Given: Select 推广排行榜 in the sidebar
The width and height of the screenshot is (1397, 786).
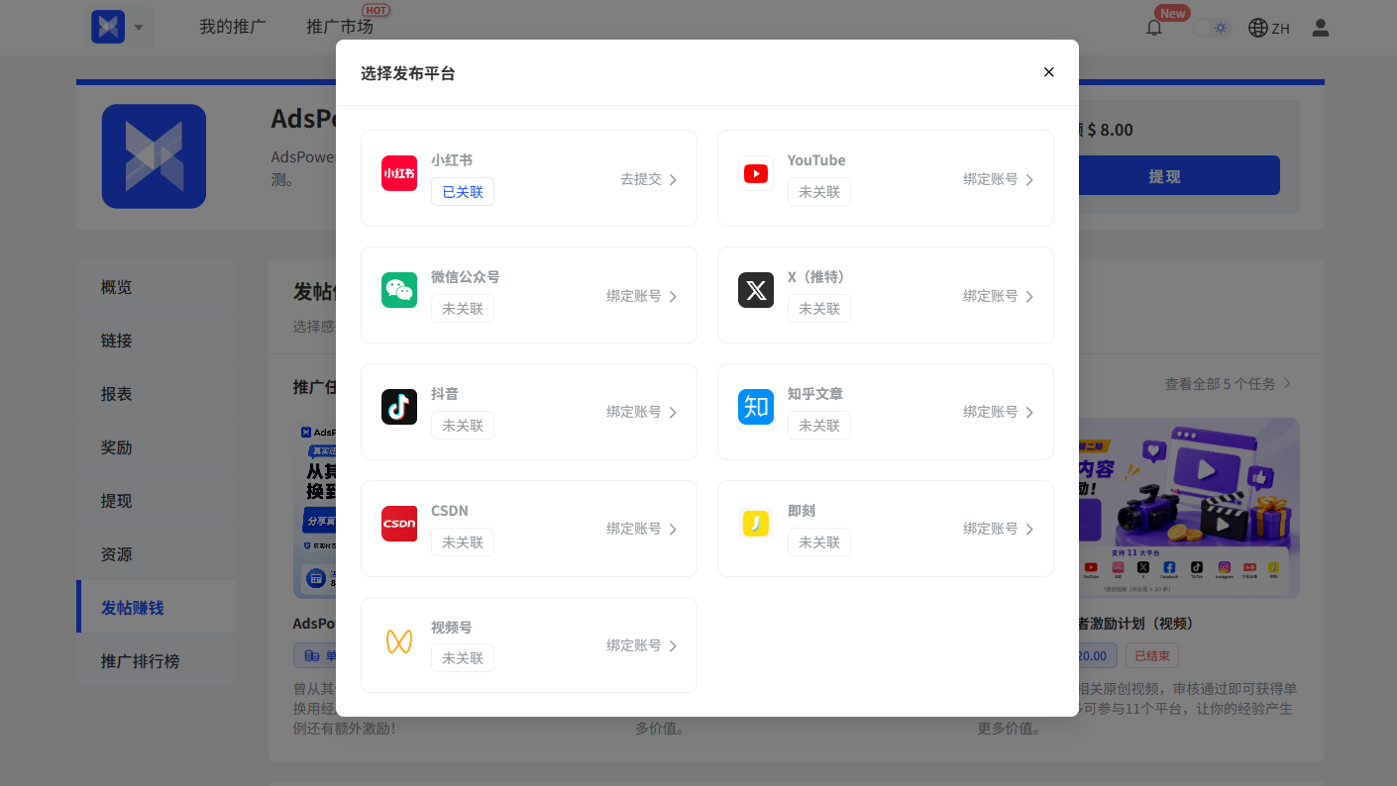Looking at the screenshot, I should click(x=157, y=660).
